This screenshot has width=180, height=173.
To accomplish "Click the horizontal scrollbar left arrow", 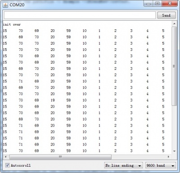I will click(5, 157).
